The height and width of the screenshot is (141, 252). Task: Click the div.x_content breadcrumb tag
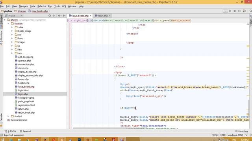(181, 20)
